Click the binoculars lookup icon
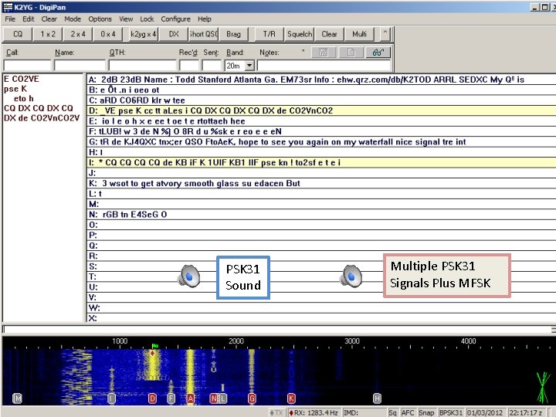 tap(378, 53)
